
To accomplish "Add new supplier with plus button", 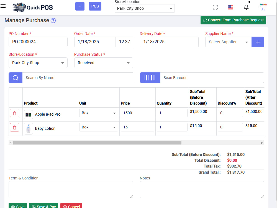I will (258, 42).
